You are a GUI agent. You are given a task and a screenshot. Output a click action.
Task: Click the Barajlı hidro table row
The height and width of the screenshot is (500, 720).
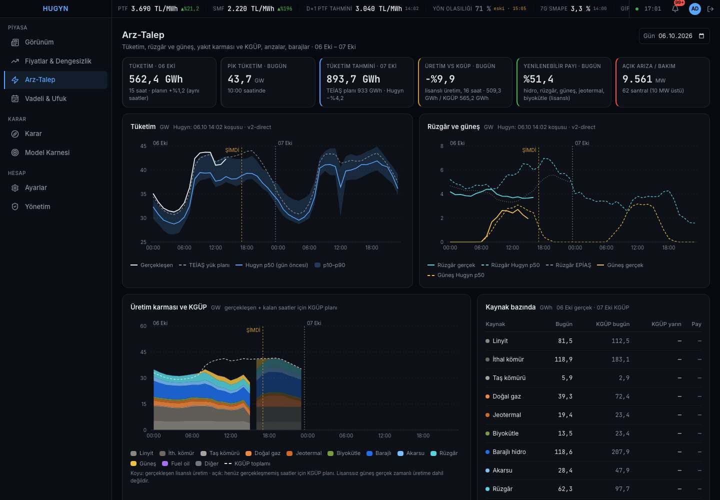coord(593,452)
